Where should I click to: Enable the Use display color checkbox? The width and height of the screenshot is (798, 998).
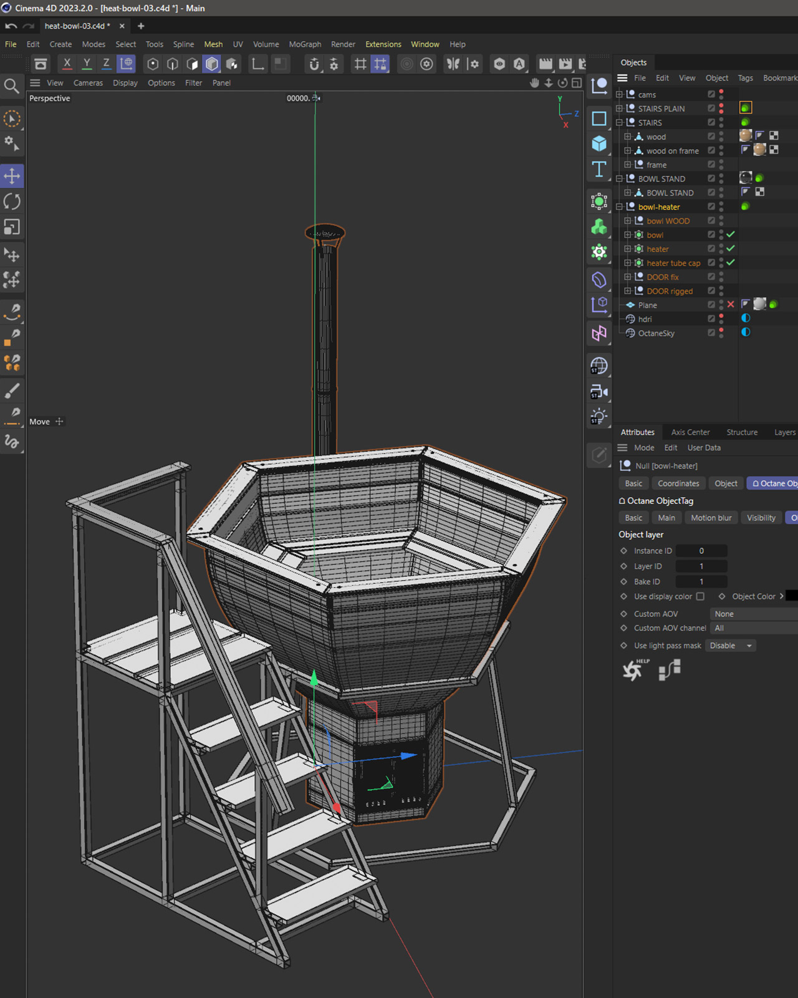point(700,596)
